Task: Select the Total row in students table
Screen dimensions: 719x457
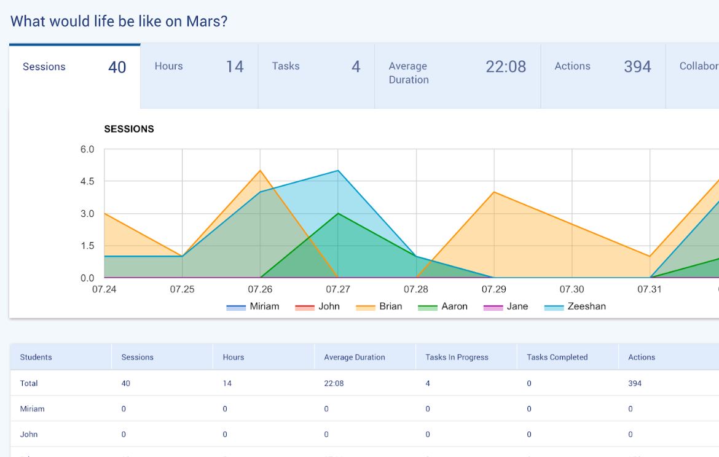Action: pos(29,383)
